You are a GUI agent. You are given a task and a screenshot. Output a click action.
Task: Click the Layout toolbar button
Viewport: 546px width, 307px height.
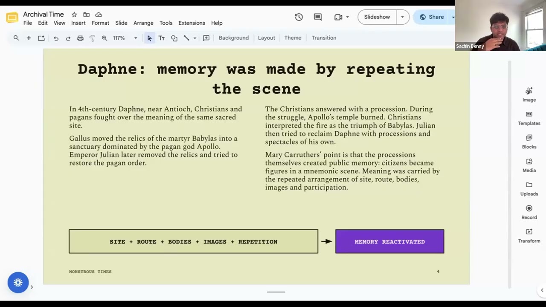[267, 38]
